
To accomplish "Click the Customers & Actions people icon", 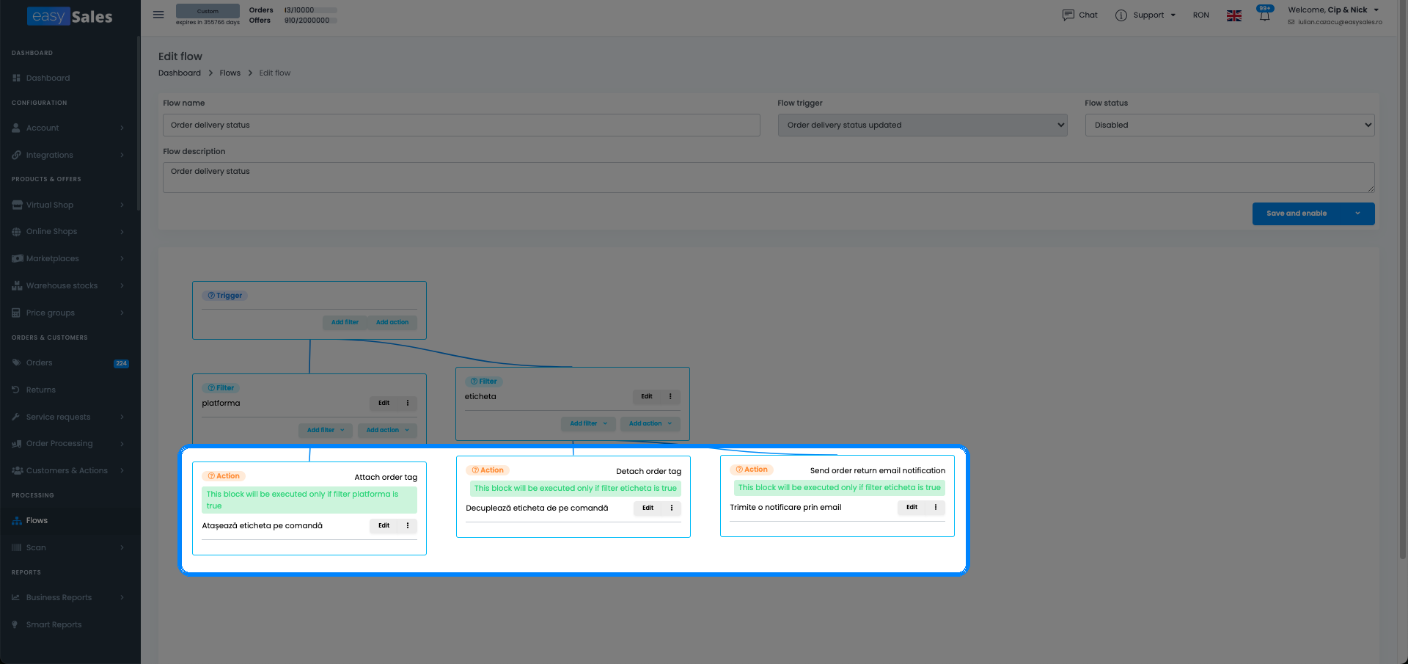I will (x=17, y=470).
